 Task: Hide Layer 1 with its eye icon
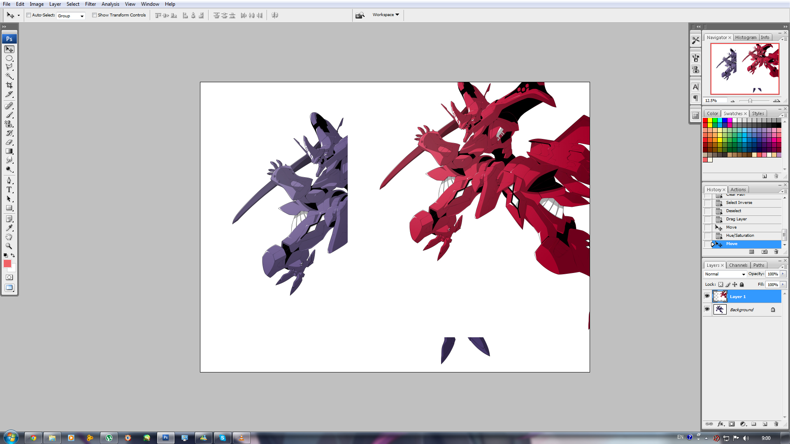tap(707, 296)
